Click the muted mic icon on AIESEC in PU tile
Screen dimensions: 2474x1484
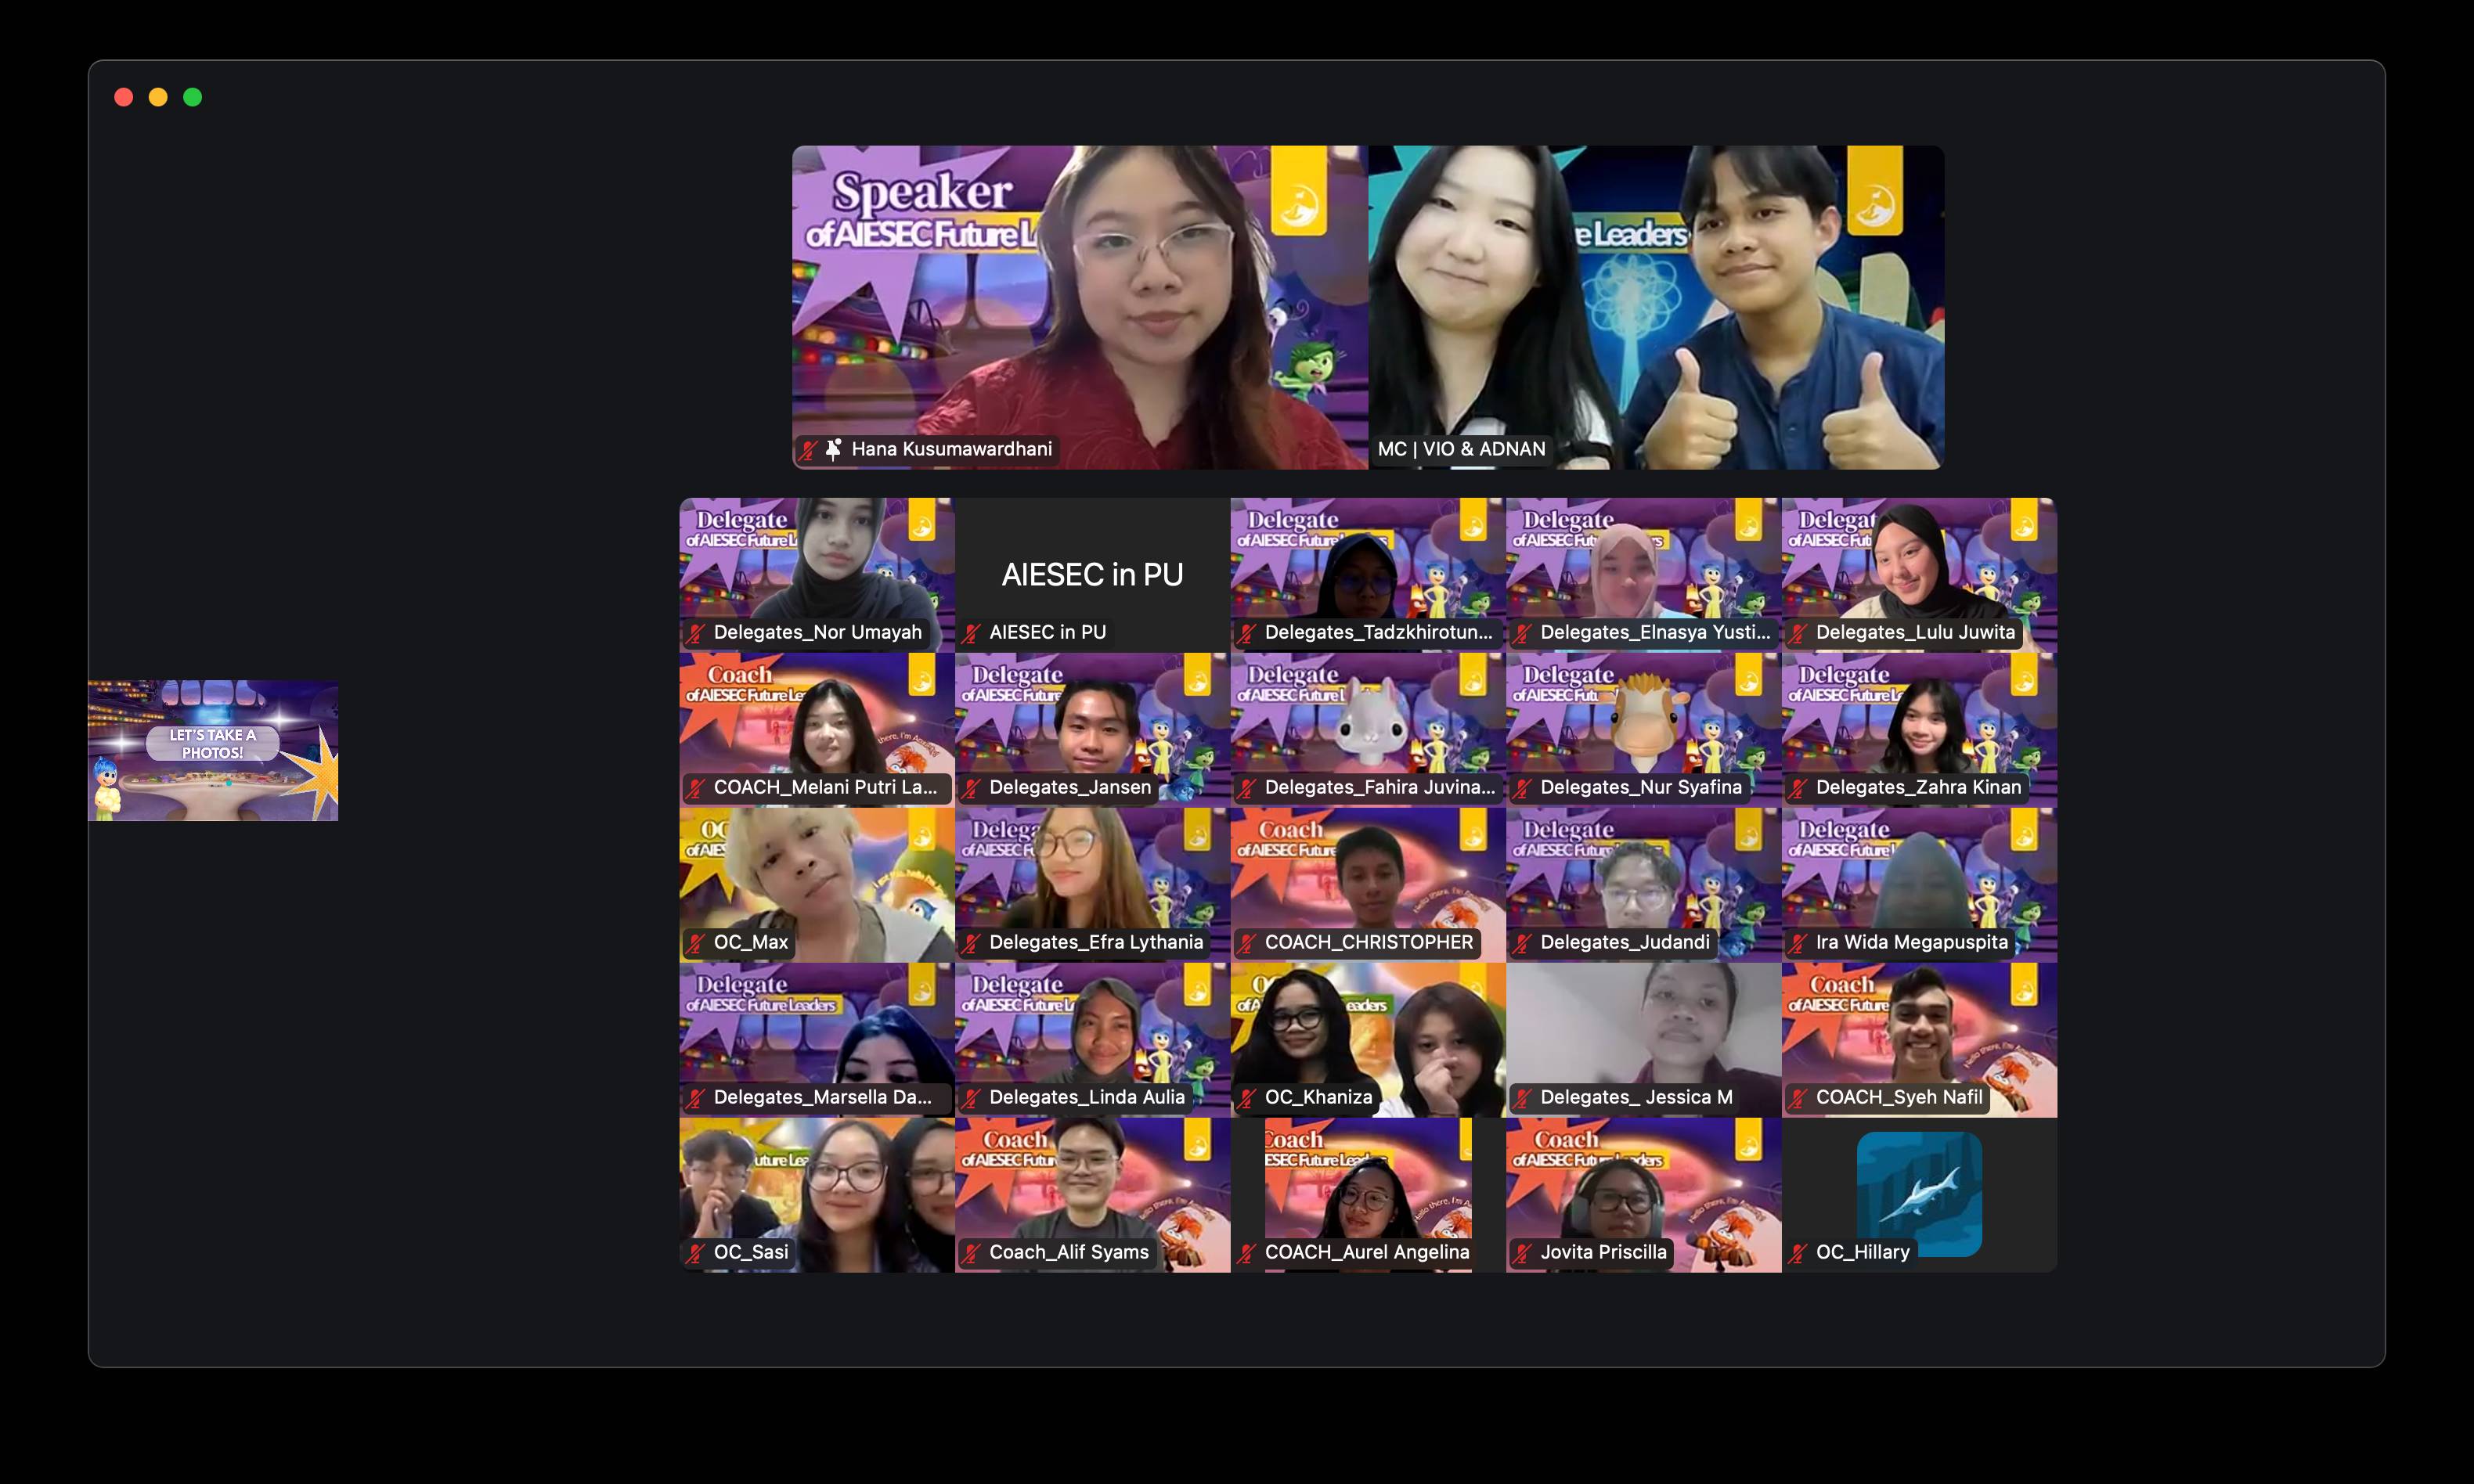click(971, 633)
